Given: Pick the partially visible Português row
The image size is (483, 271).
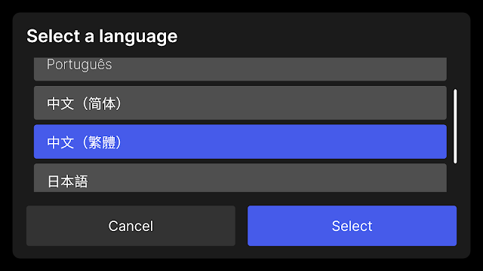Looking at the screenshot, I should [240, 69].
